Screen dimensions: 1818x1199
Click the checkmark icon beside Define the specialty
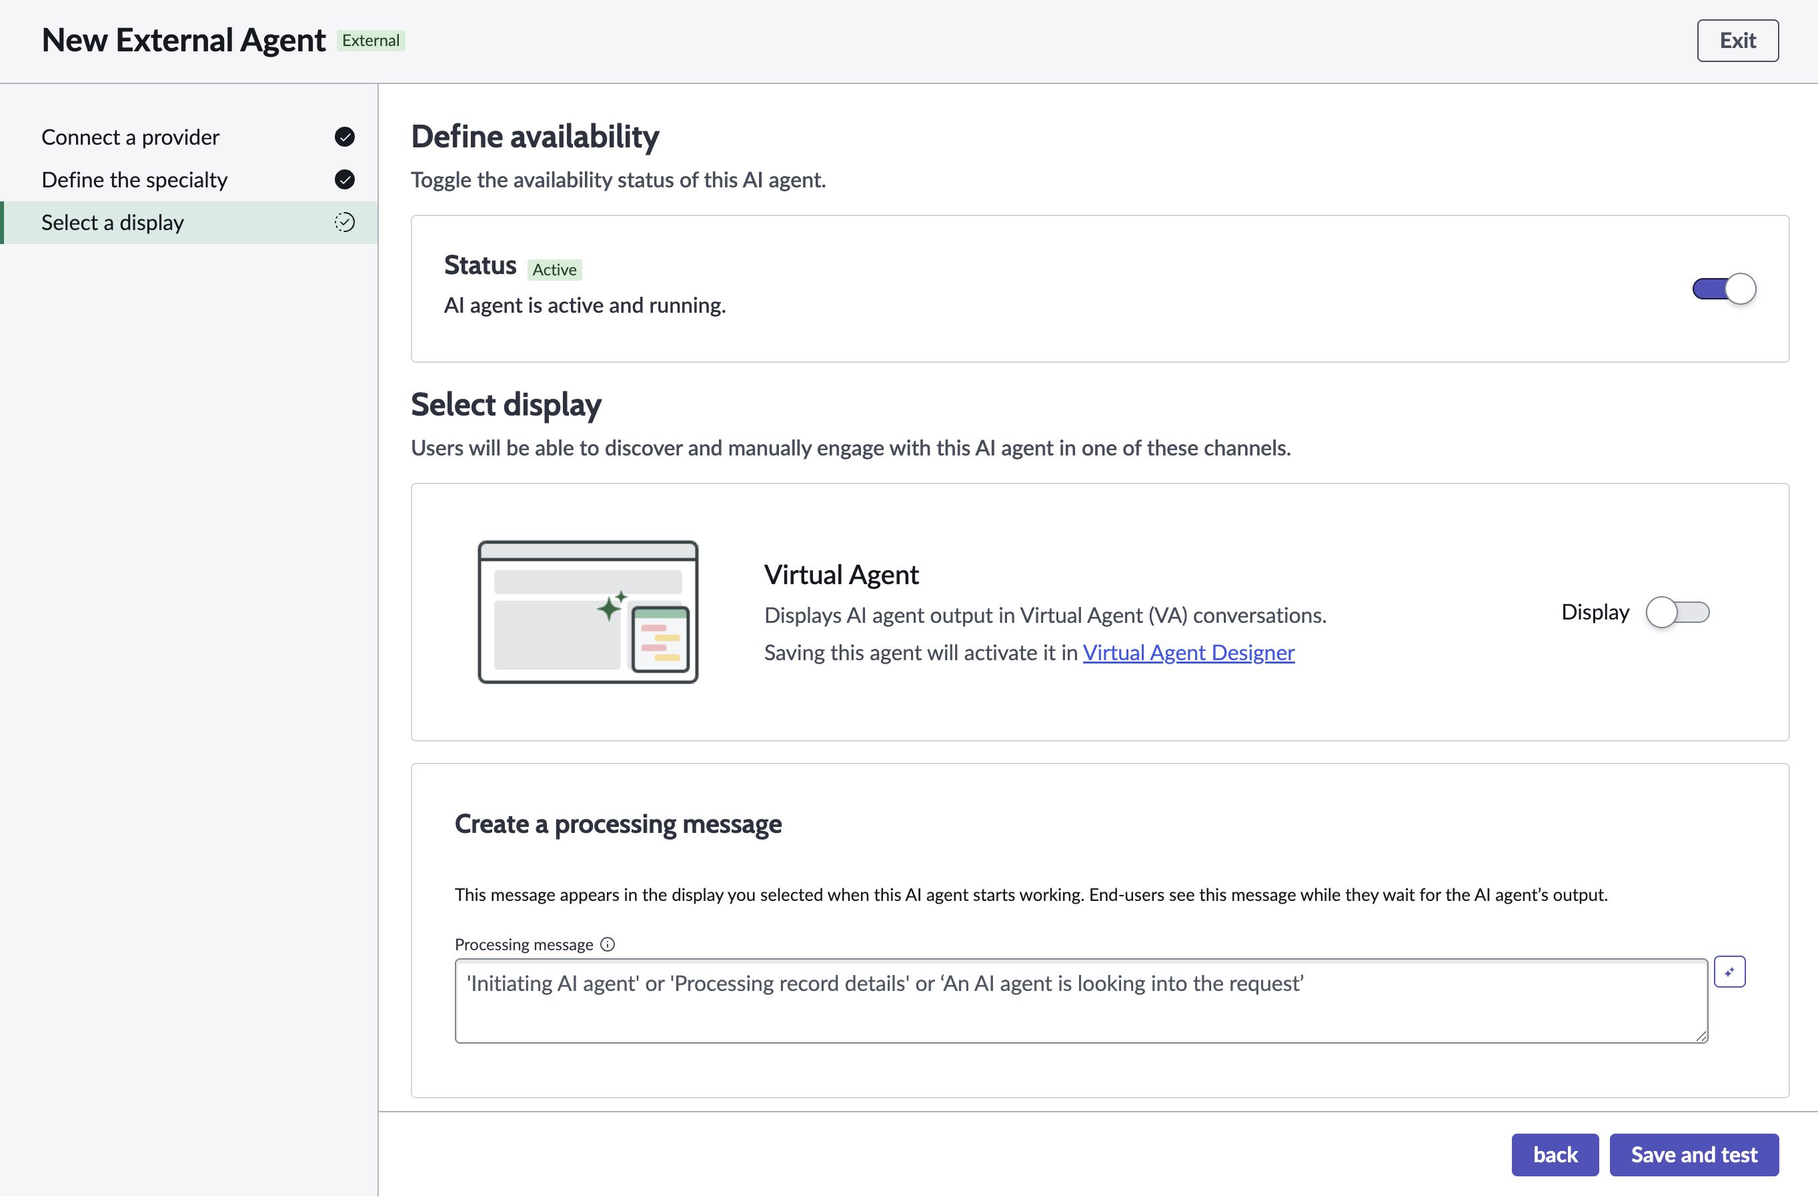click(x=345, y=179)
